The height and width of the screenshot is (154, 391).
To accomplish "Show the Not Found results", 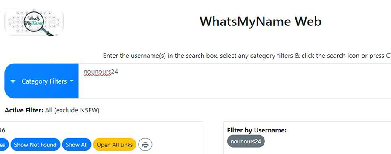I will click(35, 145).
